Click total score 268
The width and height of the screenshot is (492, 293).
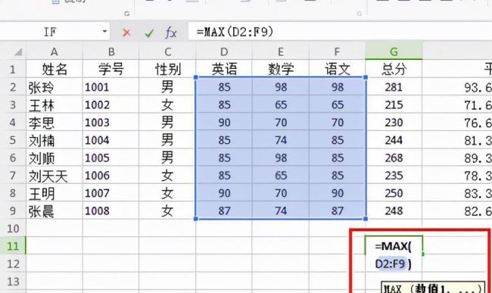394,157
